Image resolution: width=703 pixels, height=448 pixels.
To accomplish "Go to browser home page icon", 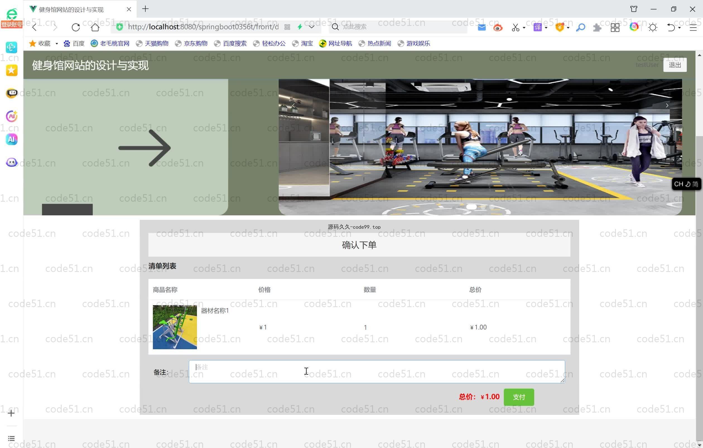I will point(95,27).
